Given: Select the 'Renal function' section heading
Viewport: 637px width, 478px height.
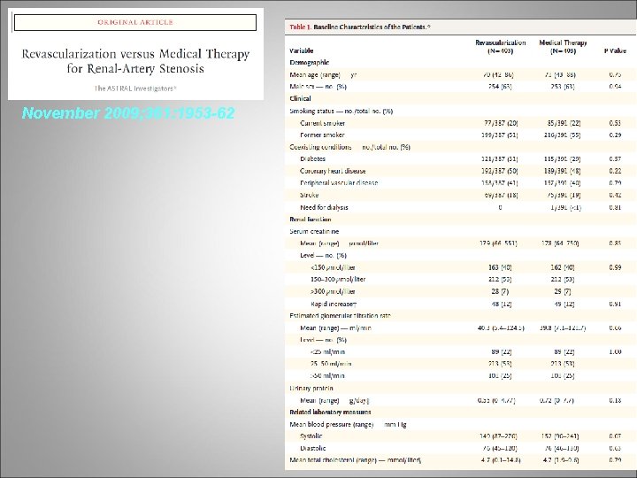Looking at the screenshot, I should [x=310, y=220].
